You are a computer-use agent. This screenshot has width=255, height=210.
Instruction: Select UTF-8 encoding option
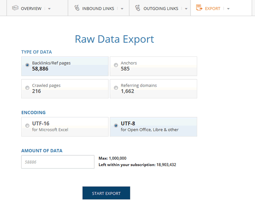pos(116,126)
